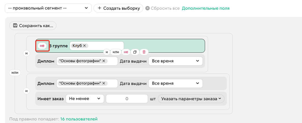
Task: Duplicate the В группе rule via copy icon
Action: click(x=135, y=52)
